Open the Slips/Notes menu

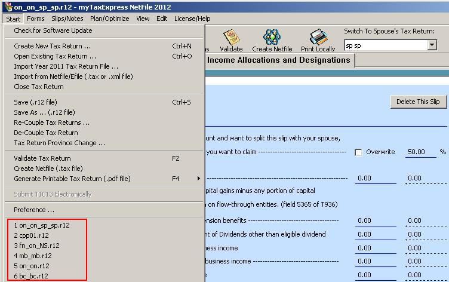click(x=67, y=19)
